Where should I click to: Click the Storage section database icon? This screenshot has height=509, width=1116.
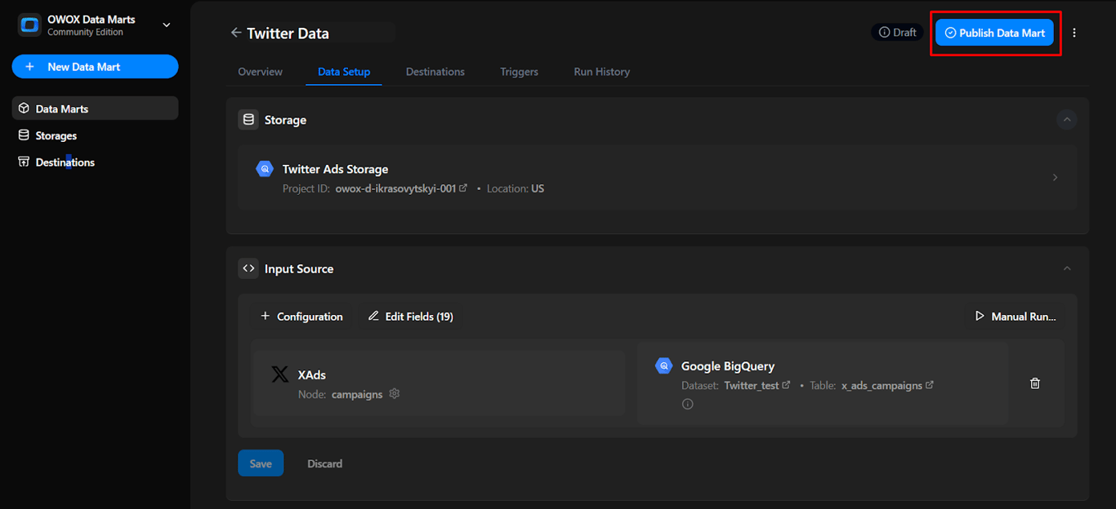click(248, 120)
